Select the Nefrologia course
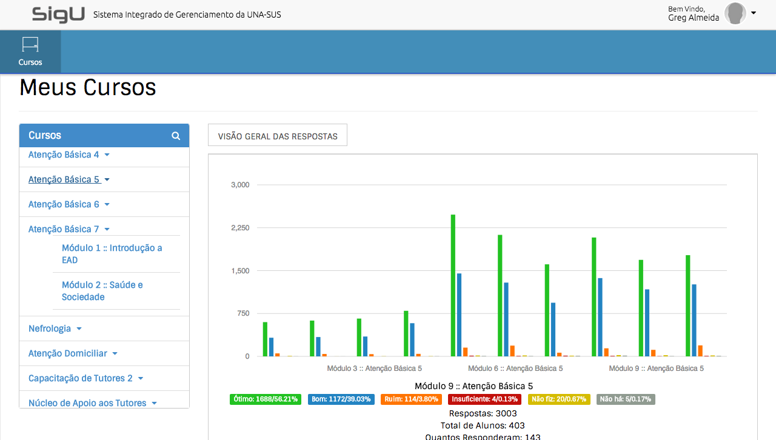This screenshot has height=440, width=776. pos(50,328)
